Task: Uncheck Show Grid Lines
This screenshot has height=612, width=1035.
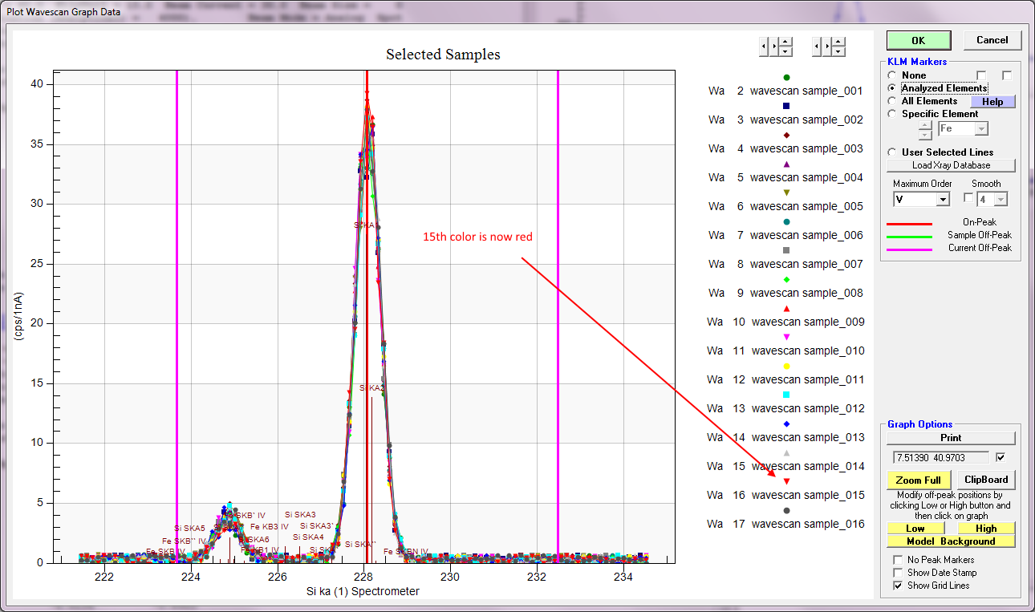Action: pos(898,586)
